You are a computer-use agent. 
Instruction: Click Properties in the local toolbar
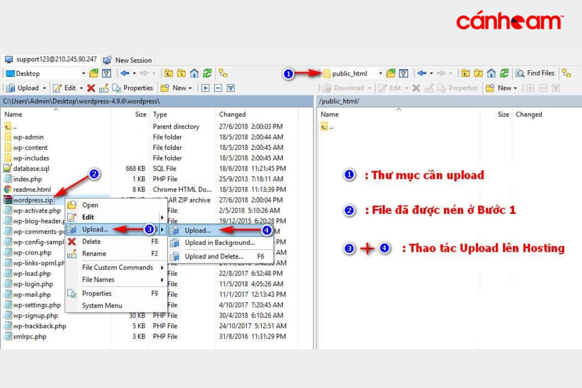(x=132, y=88)
